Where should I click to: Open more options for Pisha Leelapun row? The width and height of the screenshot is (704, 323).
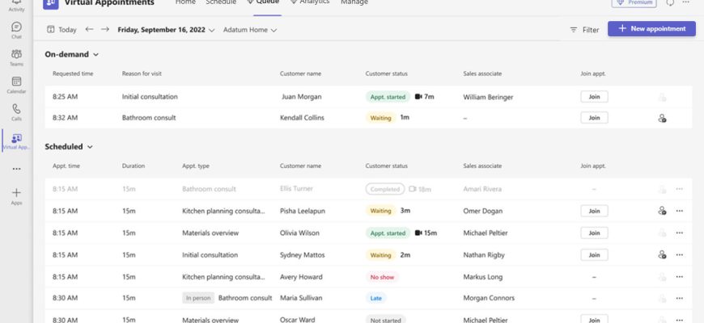click(679, 211)
